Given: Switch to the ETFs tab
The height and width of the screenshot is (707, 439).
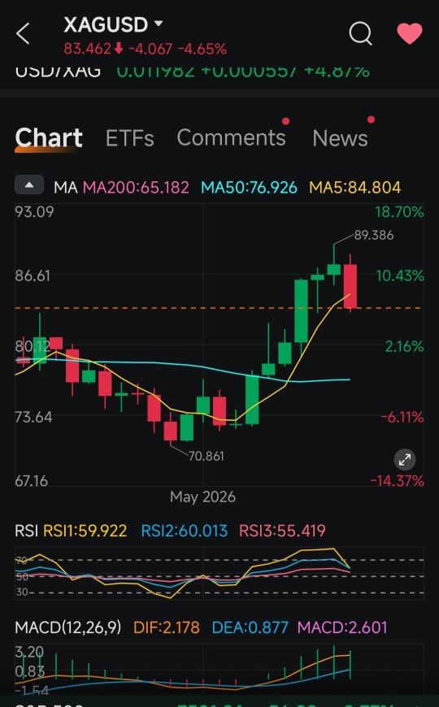Looking at the screenshot, I should pyautogui.click(x=129, y=138).
